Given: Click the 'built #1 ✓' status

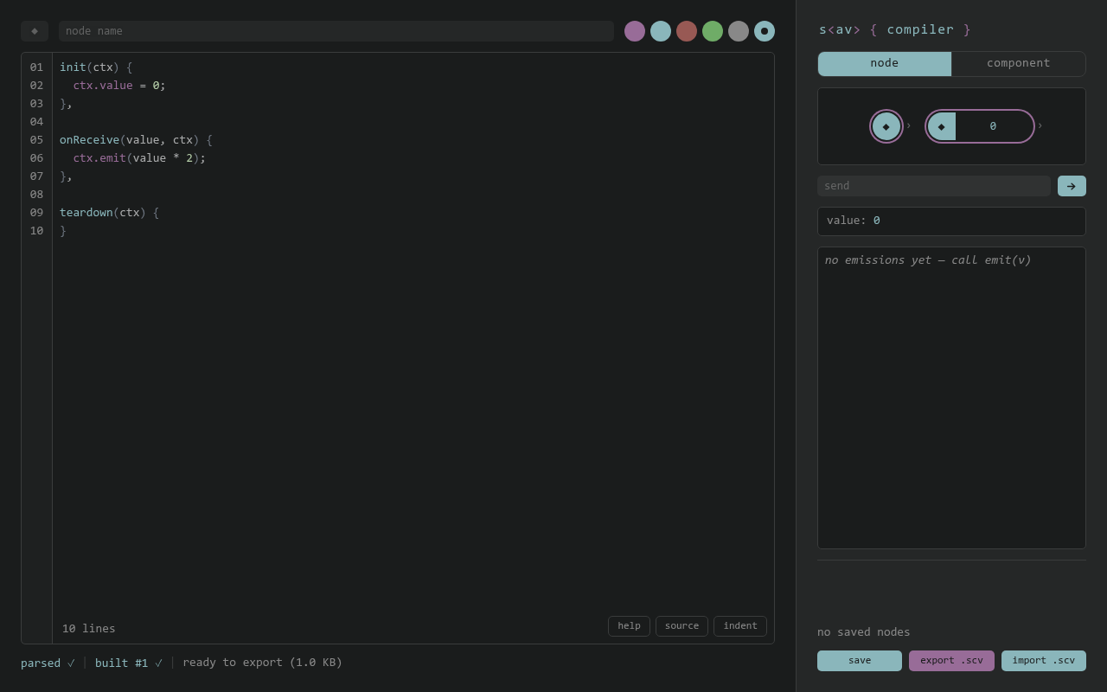Looking at the screenshot, I should tap(129, 663).
